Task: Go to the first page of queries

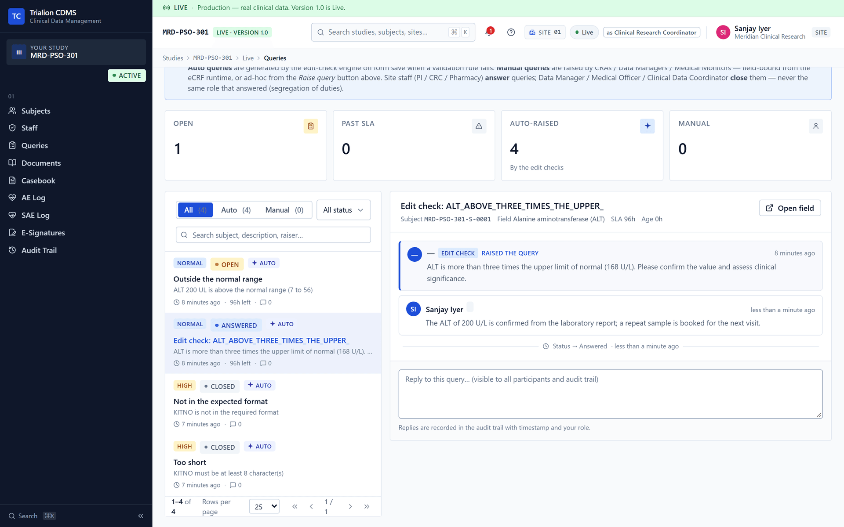Action: [x=295, y=506]
